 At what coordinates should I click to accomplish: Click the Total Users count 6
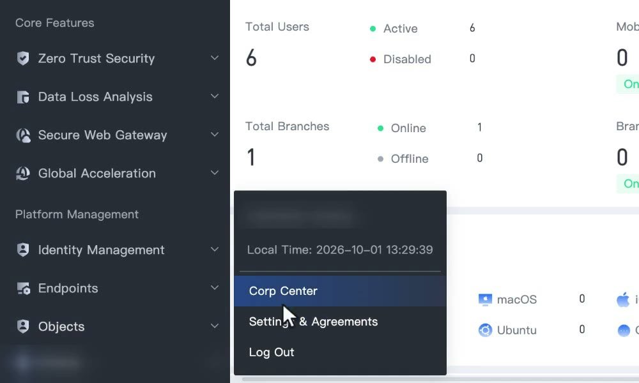point(251,57)
